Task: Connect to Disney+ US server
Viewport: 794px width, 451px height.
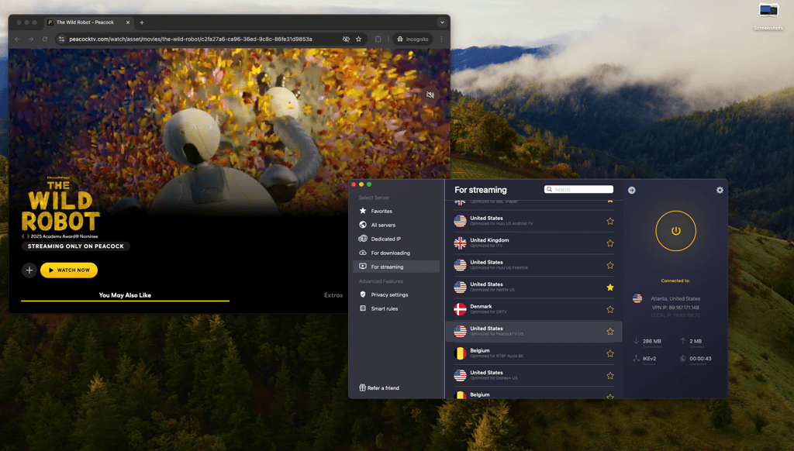Action: [x=533, y=376]
